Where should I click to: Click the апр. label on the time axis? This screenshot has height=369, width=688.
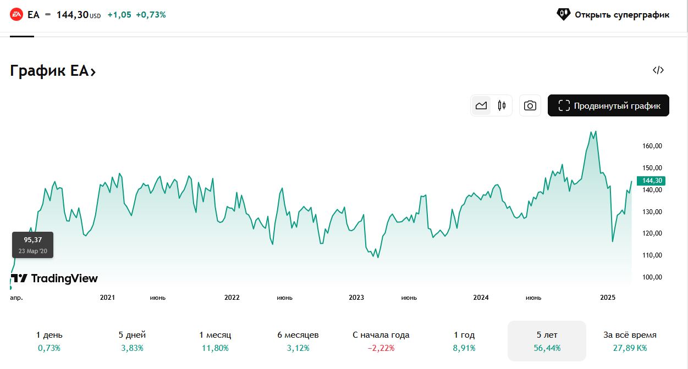(x=16, y=298)
